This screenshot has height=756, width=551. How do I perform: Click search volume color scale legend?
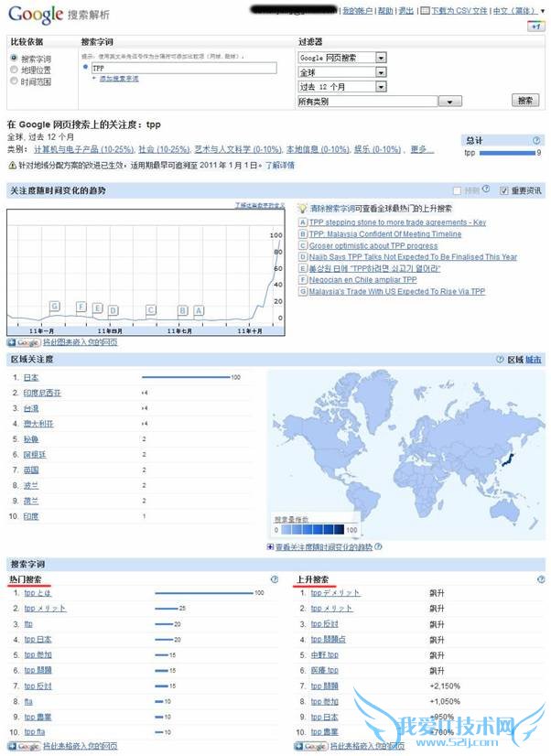tap(312, 529)
